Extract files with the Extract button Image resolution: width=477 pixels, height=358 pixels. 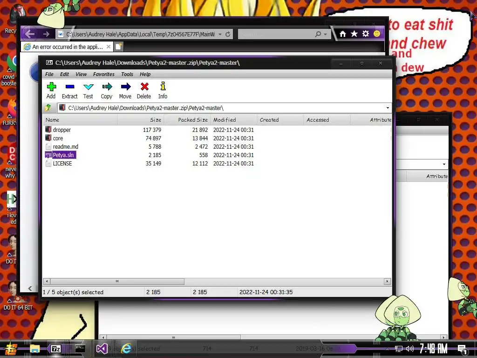point(70,90)
